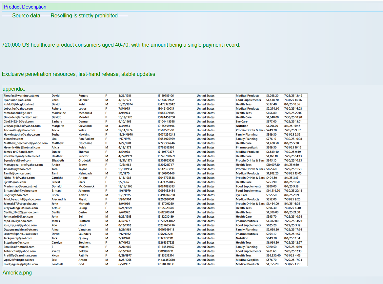Open the America.png file name label
The width and height of the screenshot is (383, 284).
17,273
